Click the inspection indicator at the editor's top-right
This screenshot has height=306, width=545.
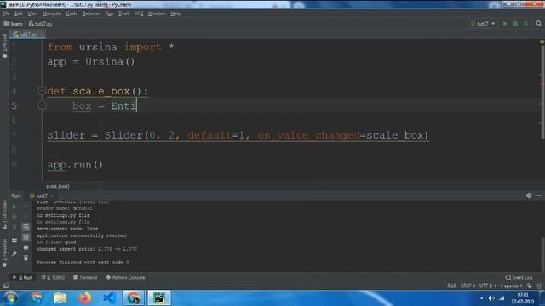coord(542,42)
